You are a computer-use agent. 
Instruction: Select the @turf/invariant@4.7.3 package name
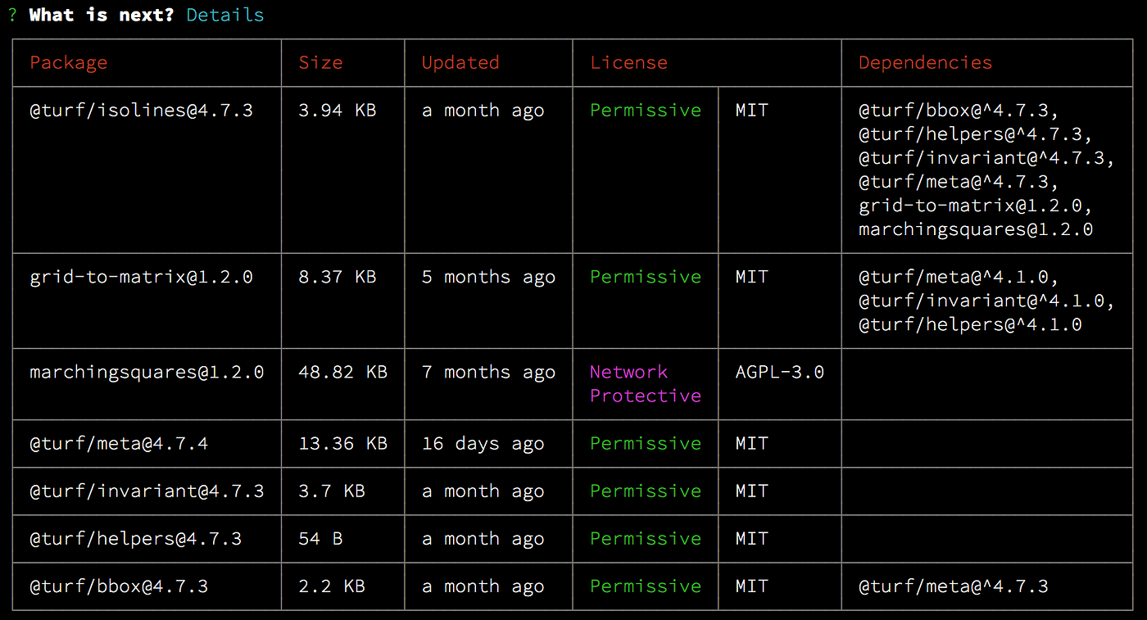point(147,491)
